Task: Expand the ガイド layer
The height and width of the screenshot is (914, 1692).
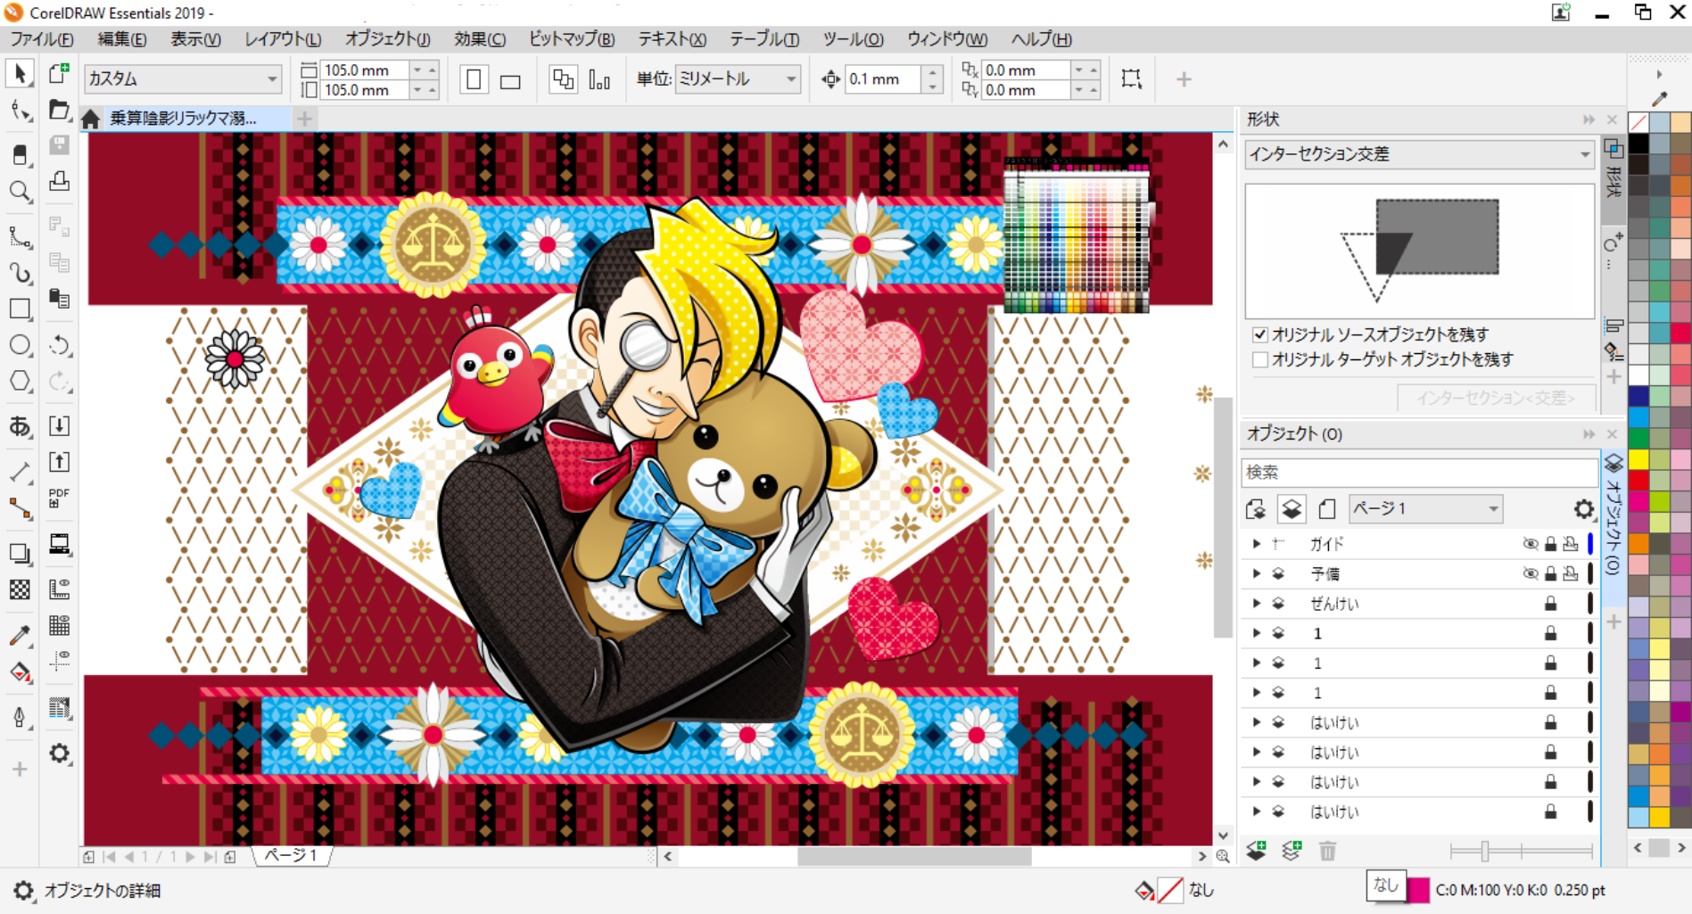Action: (x=1257, y=544)
